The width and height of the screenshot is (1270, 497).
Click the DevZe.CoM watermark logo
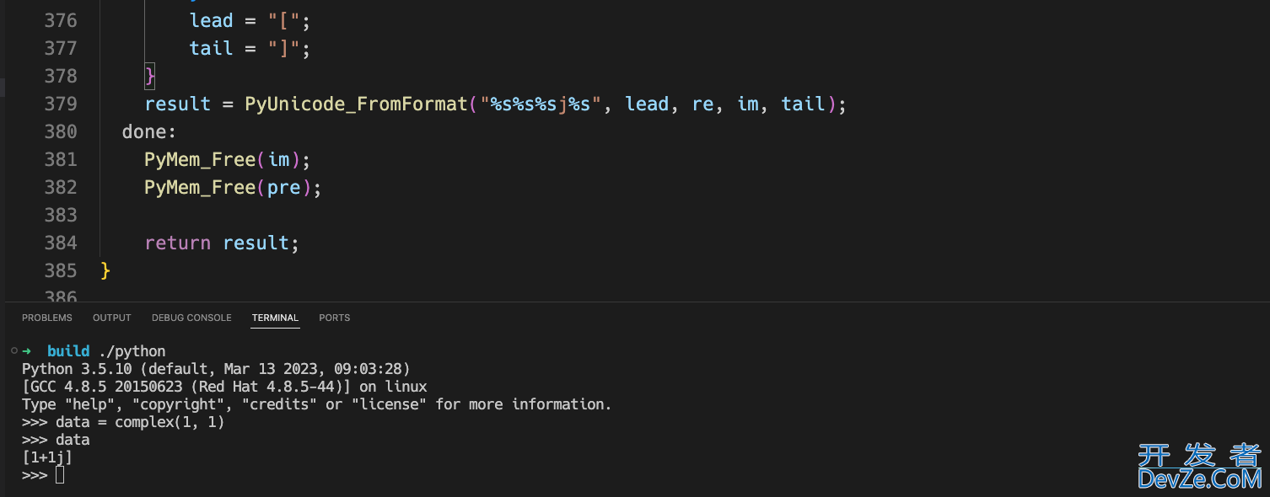pyautogui.click(x=1198, y=468)
